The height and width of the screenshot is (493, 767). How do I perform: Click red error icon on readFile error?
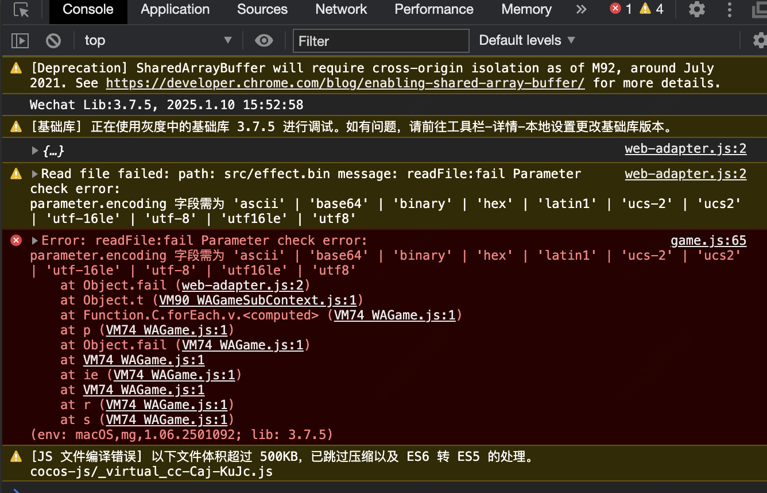[16, 240]
